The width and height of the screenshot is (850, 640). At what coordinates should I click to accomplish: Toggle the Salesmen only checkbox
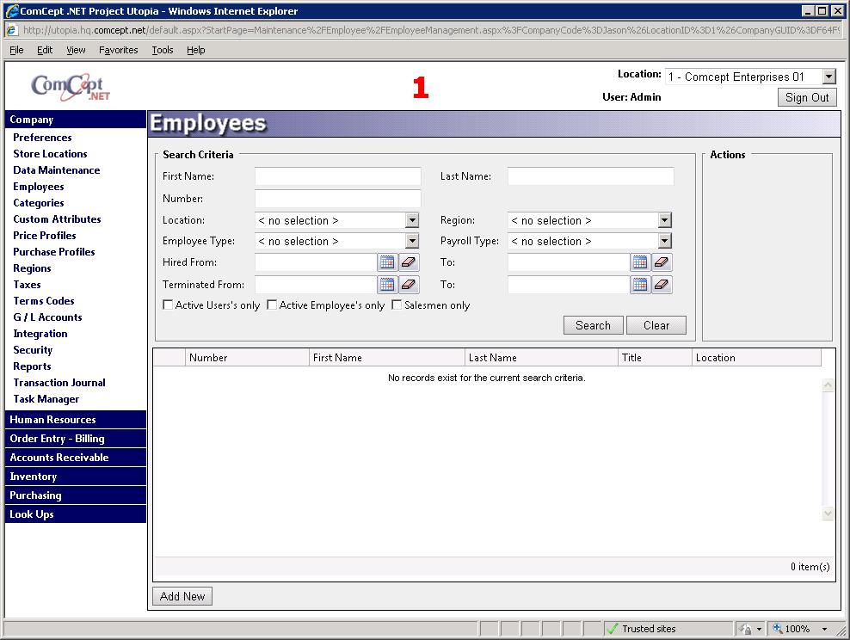pyautogui.click(x=397, y=305)
